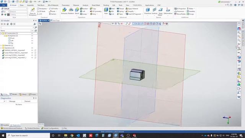Click the Product Structure bottom tab
Image resolution: width=245 pixels, height=138 pixels.
32,128
